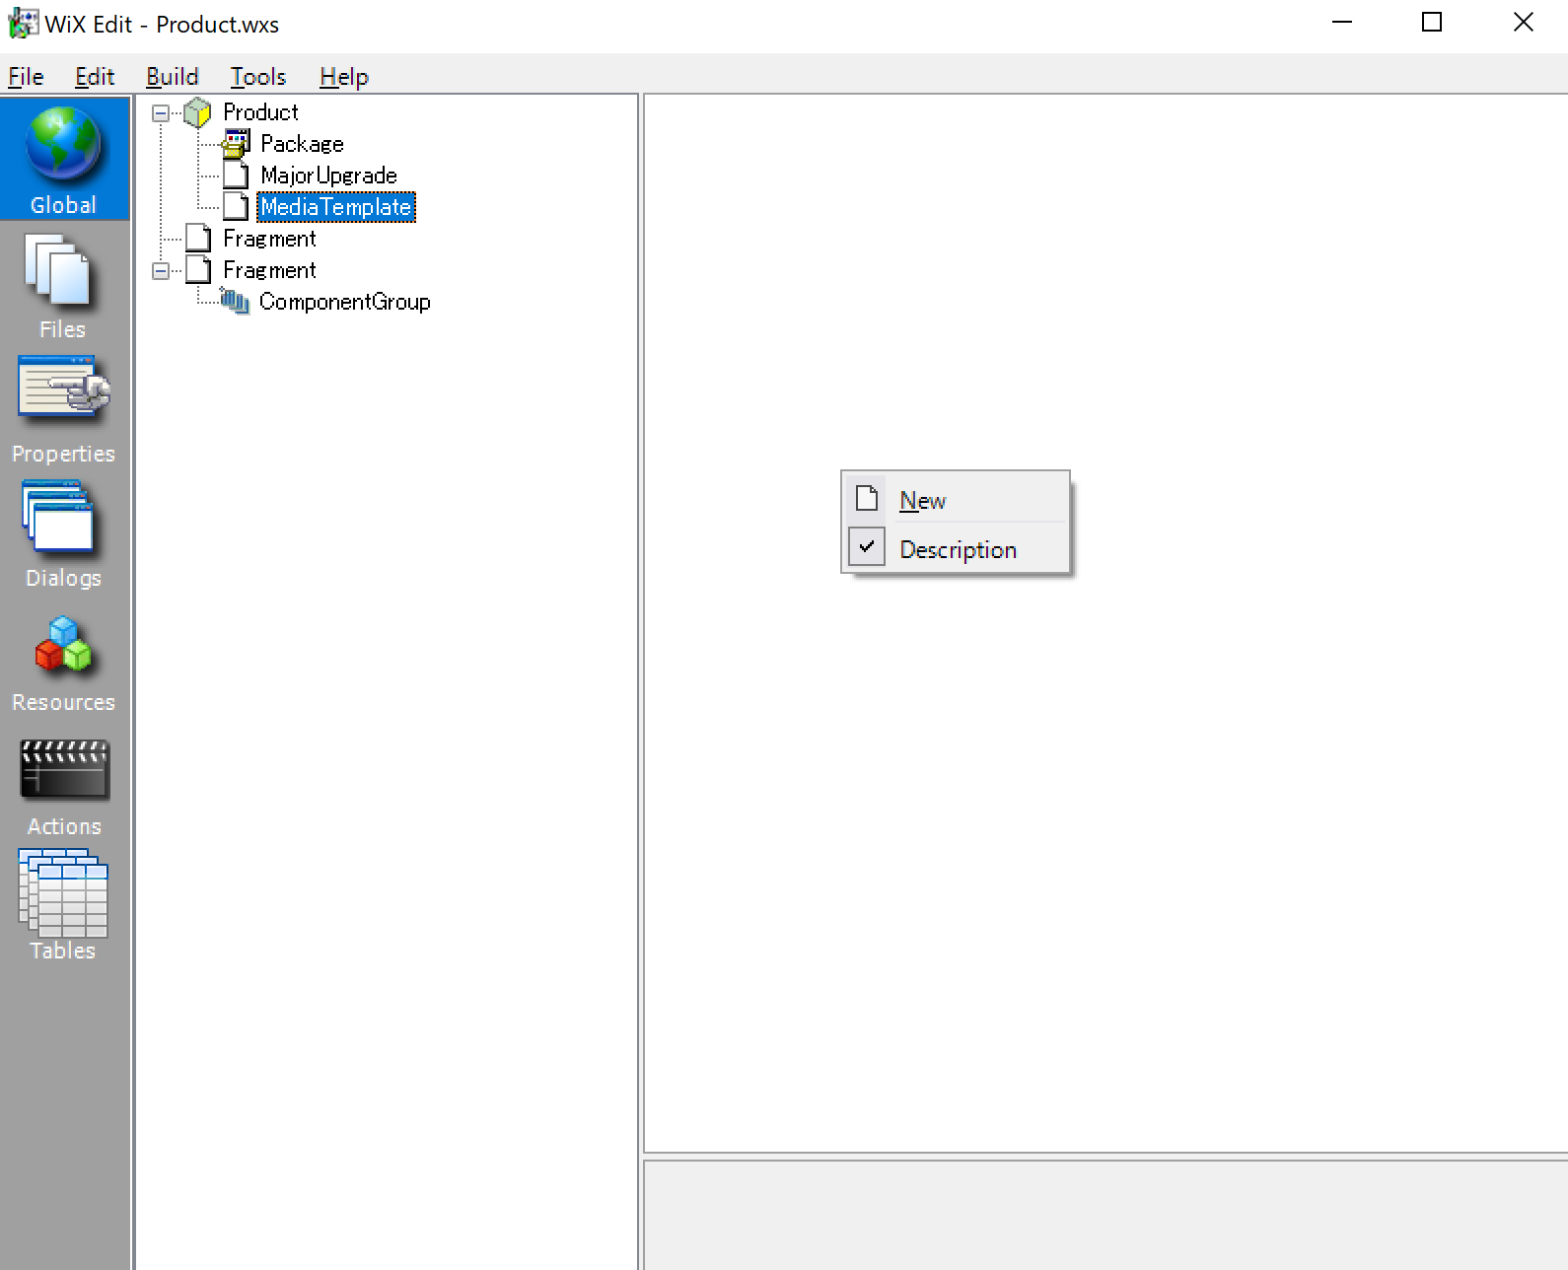This screenshot has height=1270, width=1568.
Task: Close the WiX Edit window
Action: (x=1523, y=23)
